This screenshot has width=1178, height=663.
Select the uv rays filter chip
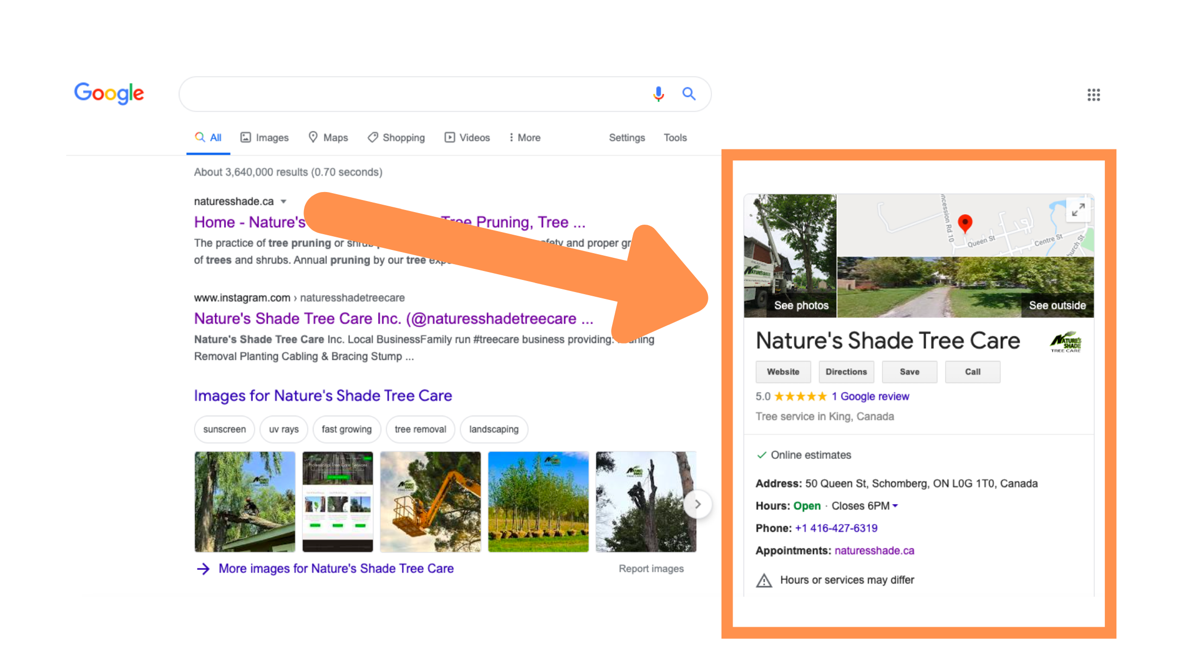[x=284, y=429]
